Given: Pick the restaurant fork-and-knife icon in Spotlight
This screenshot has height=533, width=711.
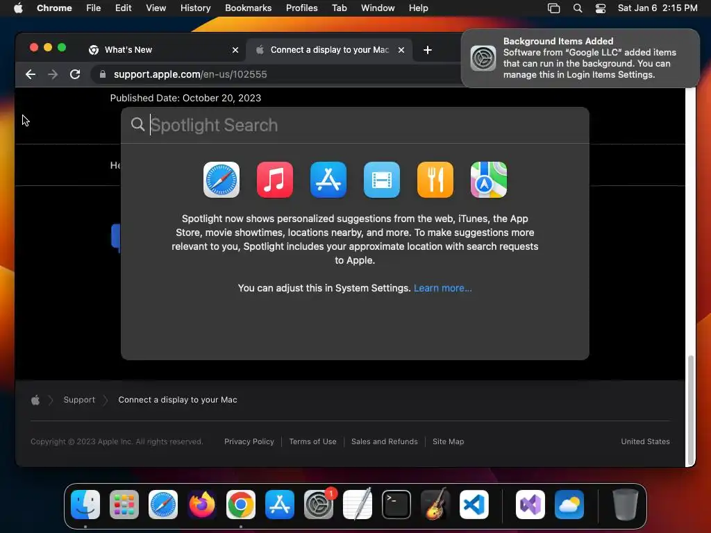Looking at the screenshot, I should [x=435, y=180].
